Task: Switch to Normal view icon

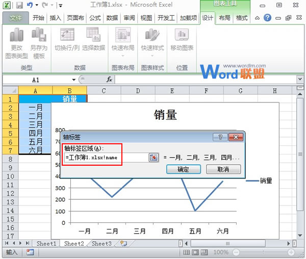Action: (x=186, y=252)
